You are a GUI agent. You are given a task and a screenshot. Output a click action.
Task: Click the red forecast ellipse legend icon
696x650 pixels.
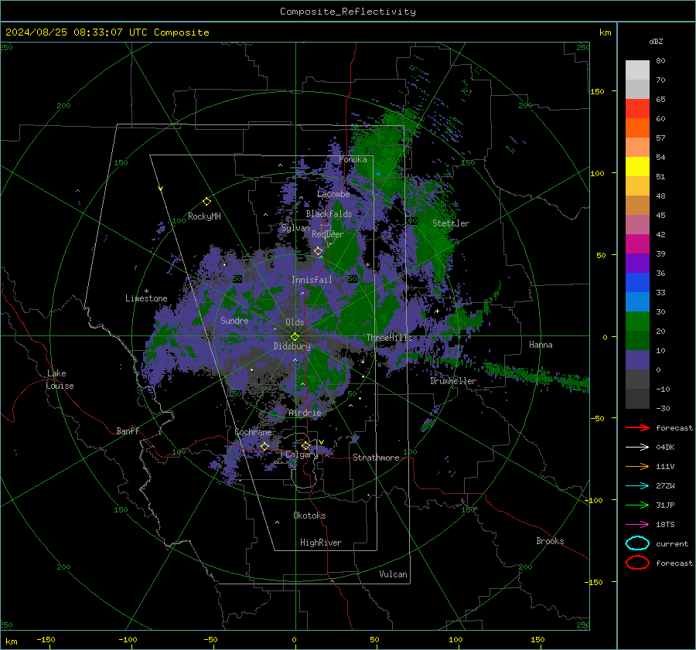(637, 563)
